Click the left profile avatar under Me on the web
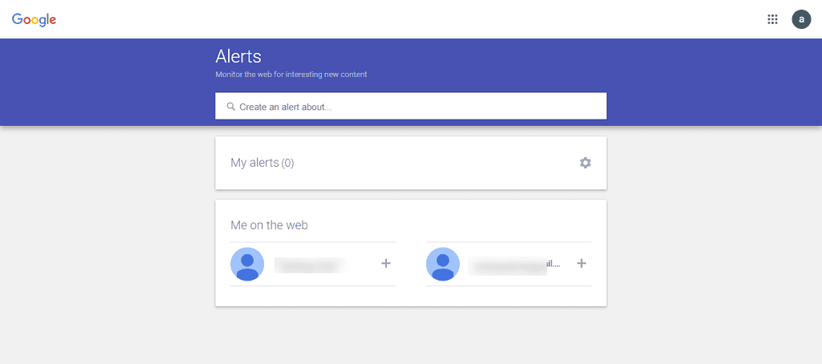The height and width of the screenshot is (364, 822). pos(247,264)
